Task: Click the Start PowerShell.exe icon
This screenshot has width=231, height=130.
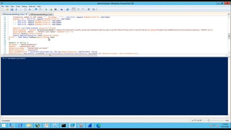Action: click(x=67, y=9)
